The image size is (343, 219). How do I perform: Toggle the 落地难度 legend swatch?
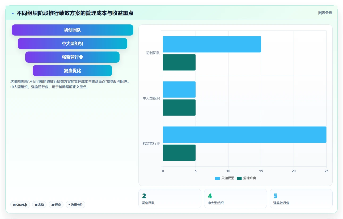point(239,178)
